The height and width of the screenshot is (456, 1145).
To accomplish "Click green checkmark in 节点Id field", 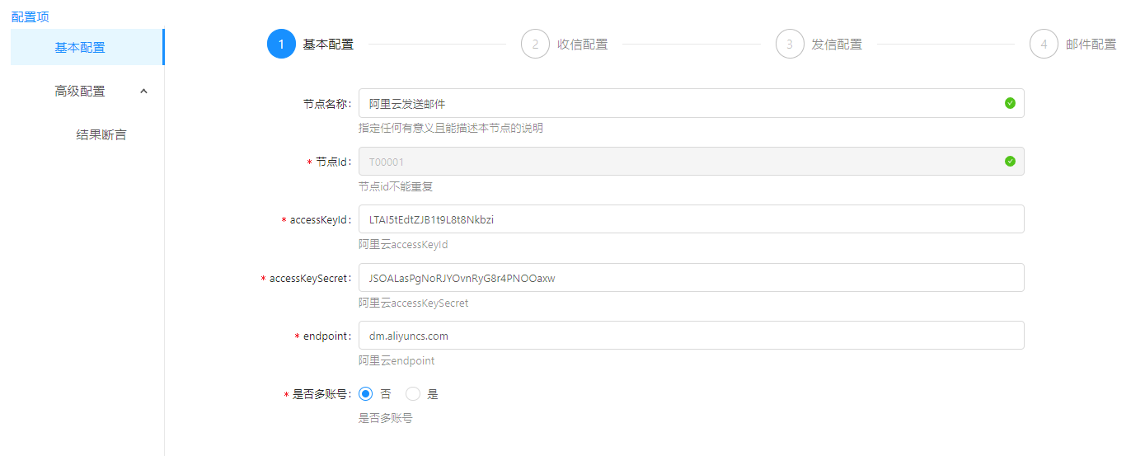I will click(x=1010, y=161).
